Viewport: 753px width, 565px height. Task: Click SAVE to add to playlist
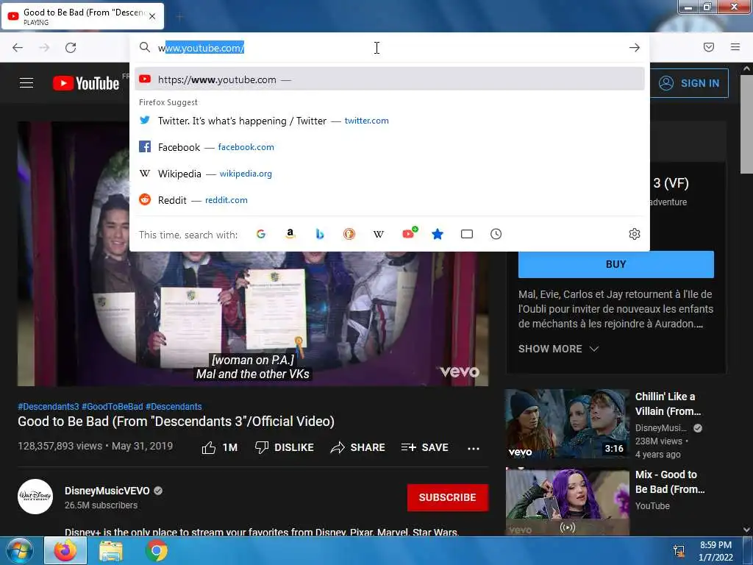point(424,448)
